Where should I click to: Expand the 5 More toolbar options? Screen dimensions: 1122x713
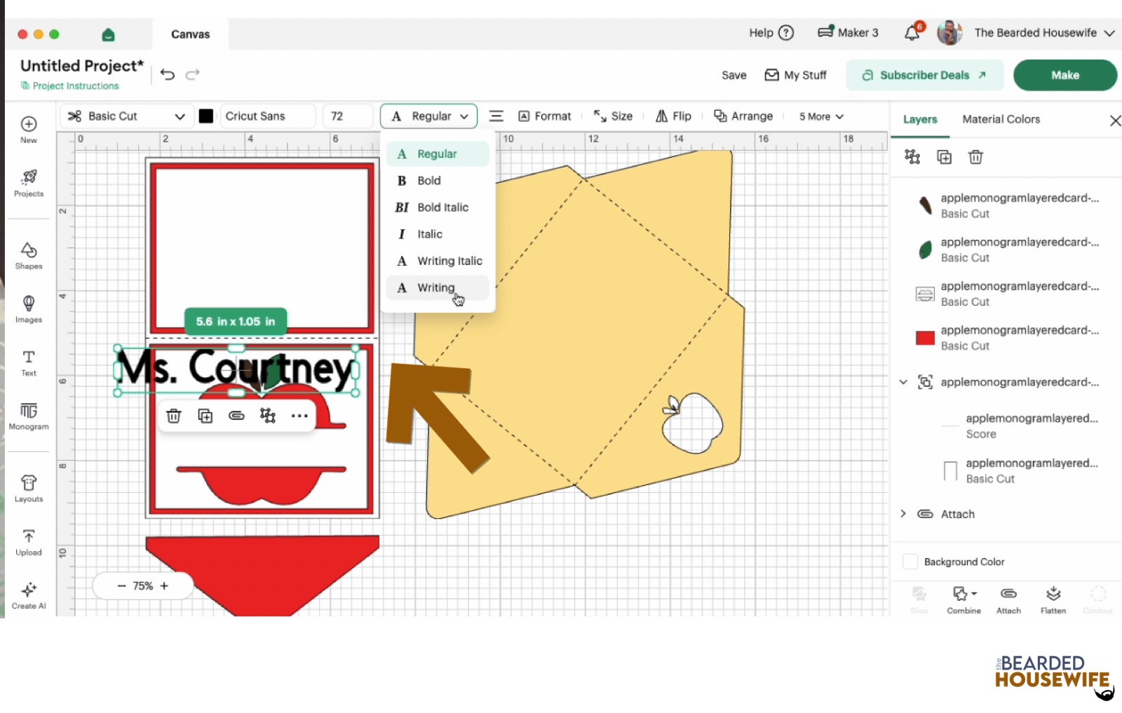point(821,116)
